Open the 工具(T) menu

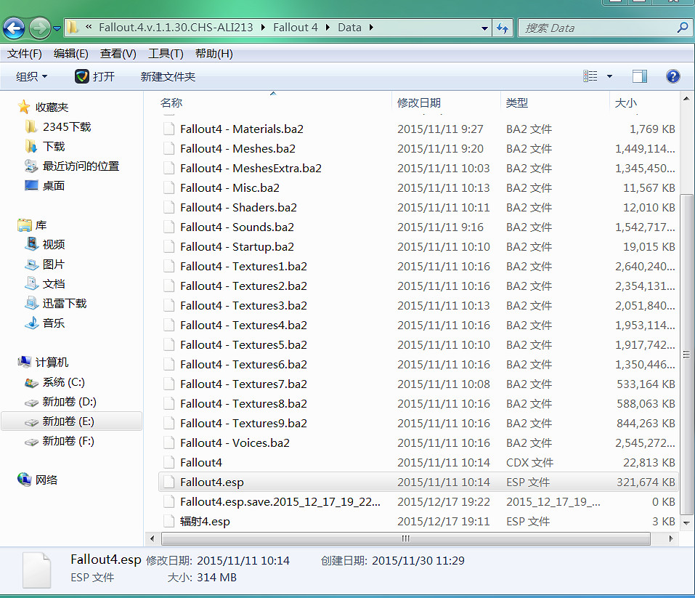166,54
